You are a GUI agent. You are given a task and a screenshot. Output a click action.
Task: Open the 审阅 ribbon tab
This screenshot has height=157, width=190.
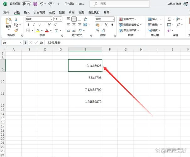pyautogui.click(x=72, y=12)
